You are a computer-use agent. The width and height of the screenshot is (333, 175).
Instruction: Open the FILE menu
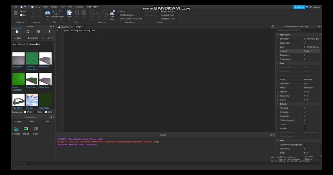click(x=15, y=7)
